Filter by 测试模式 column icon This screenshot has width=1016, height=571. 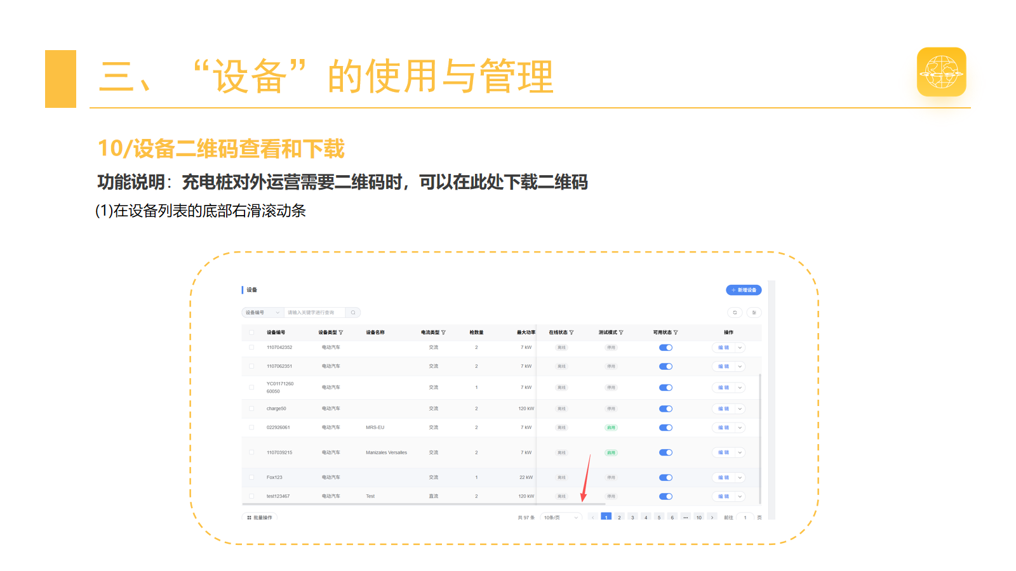(x=621, y=332)
